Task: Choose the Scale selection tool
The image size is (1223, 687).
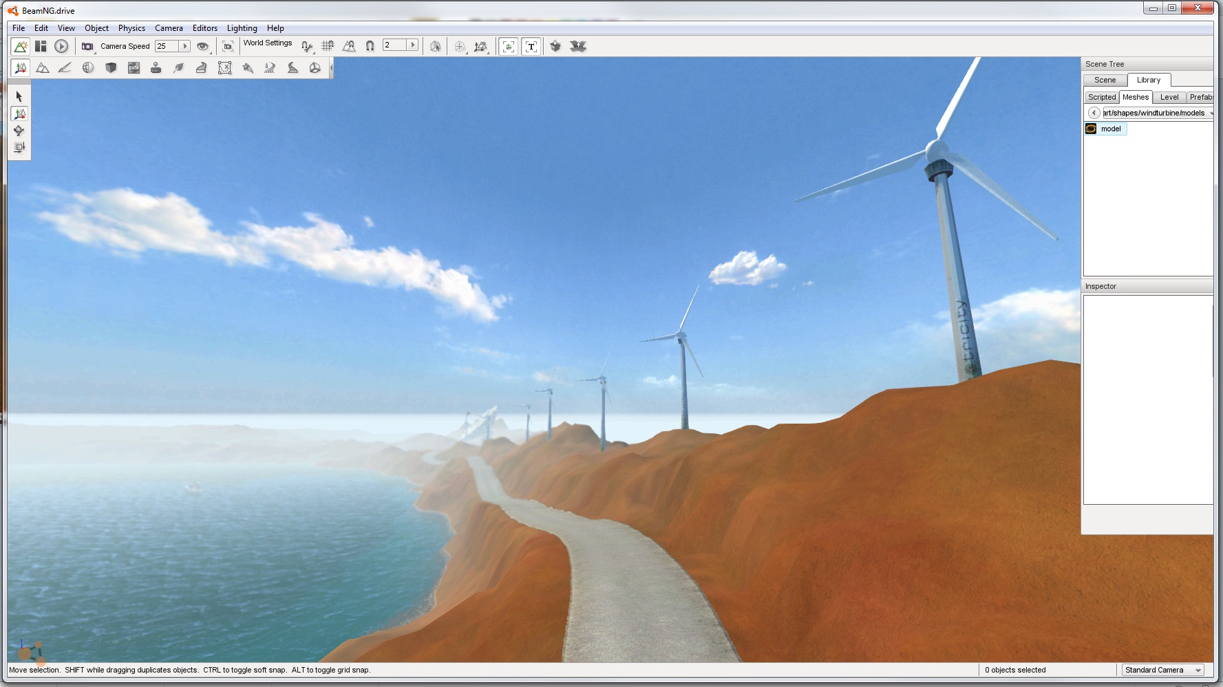Action: click(19, 147)
